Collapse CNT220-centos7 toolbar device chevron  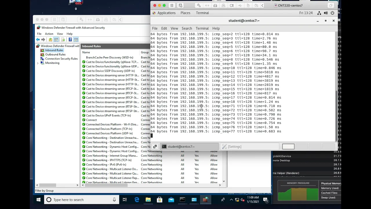(x=262, y=5)
